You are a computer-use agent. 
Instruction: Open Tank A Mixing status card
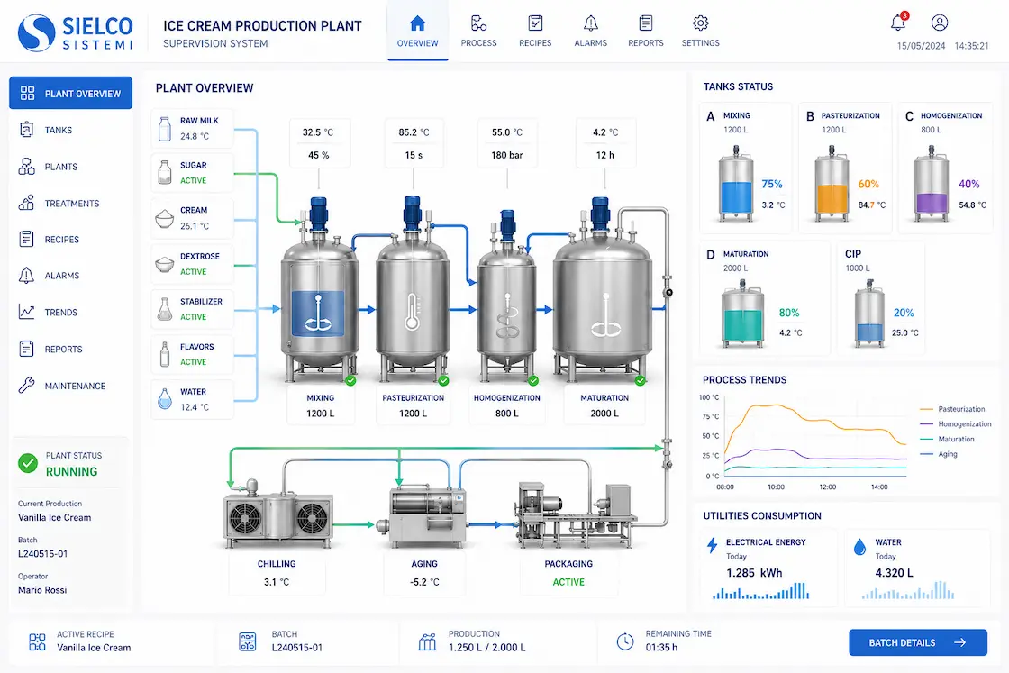pos(746,168)
